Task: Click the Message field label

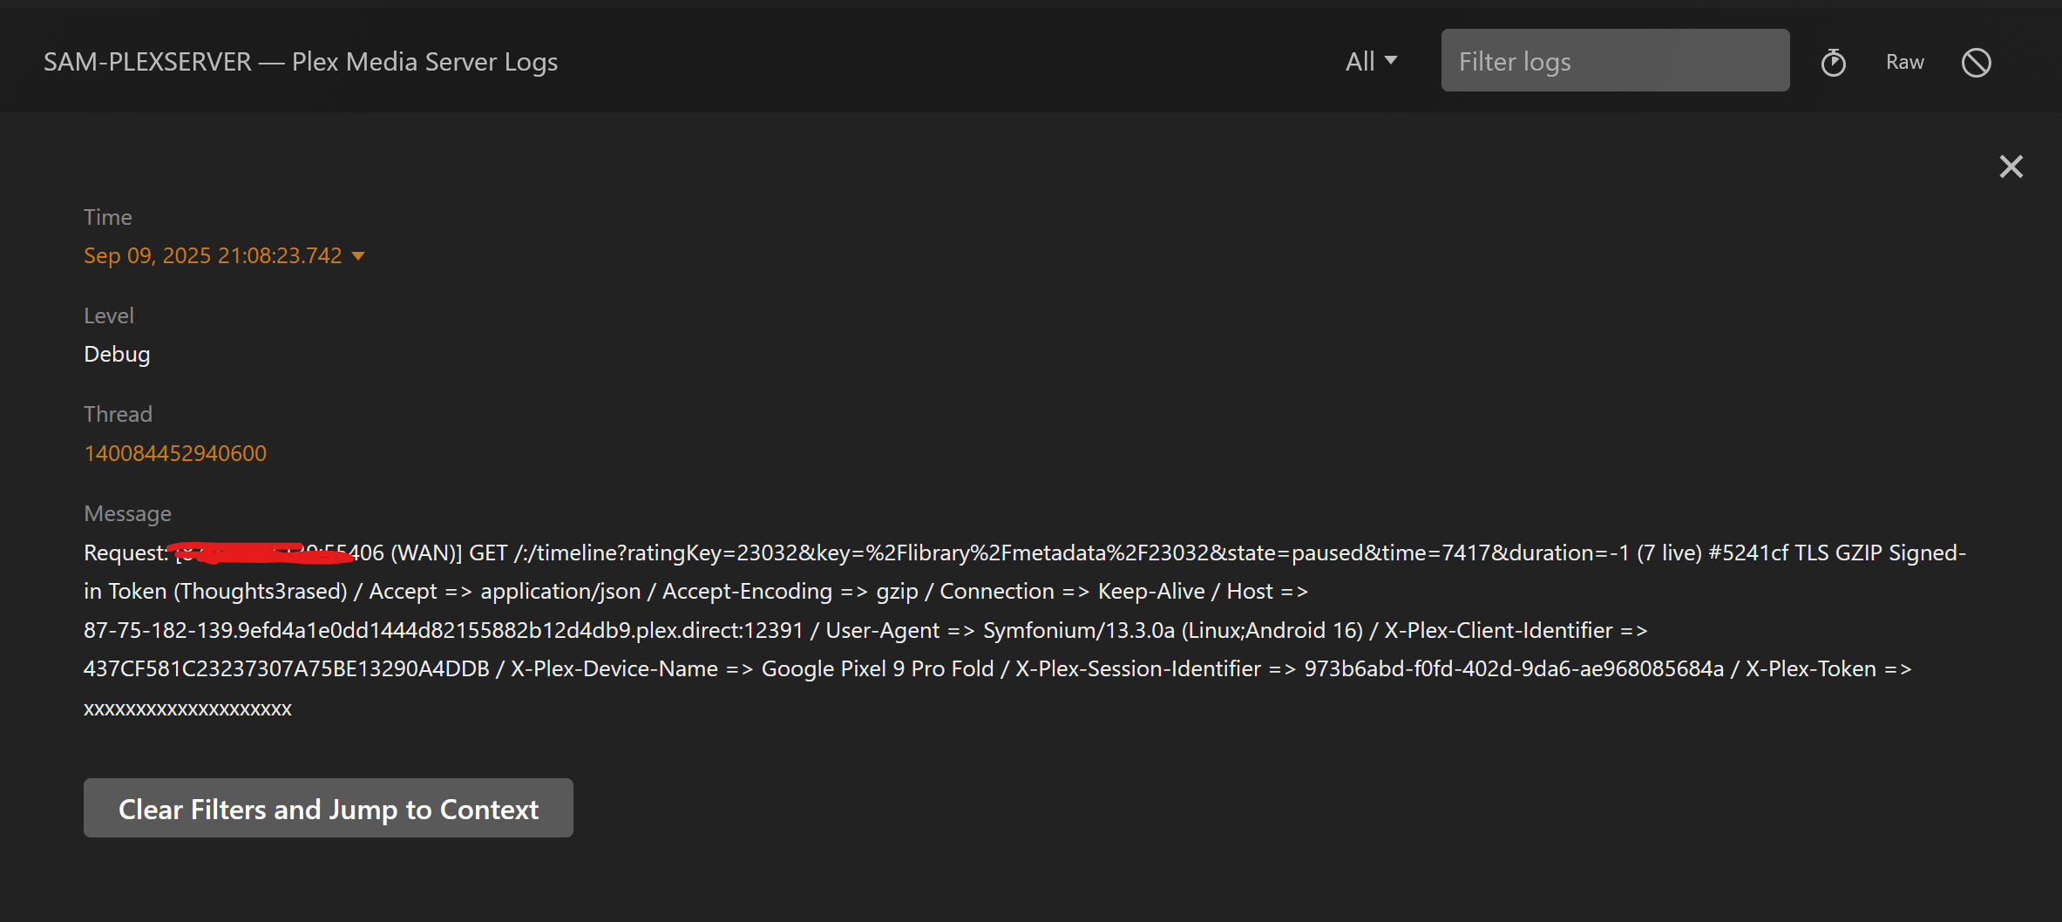Action: 127,513
